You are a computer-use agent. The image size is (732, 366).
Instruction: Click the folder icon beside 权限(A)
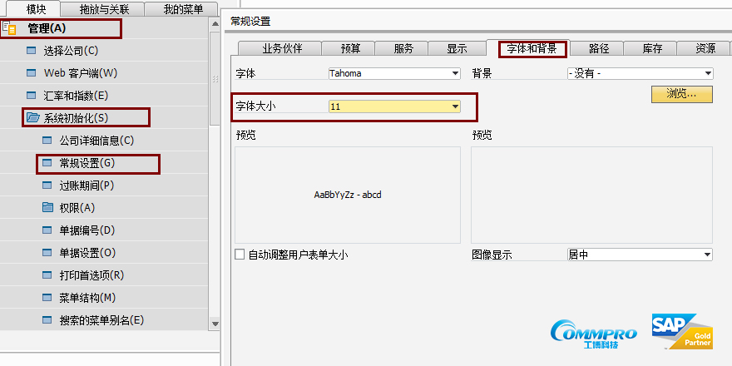pos(47,208)
